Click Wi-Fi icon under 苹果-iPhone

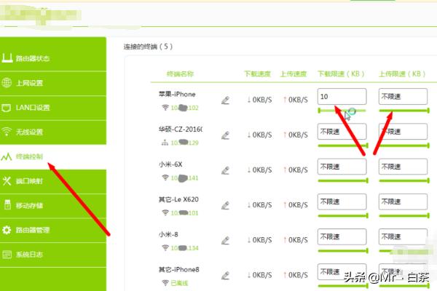click(165, 108)
